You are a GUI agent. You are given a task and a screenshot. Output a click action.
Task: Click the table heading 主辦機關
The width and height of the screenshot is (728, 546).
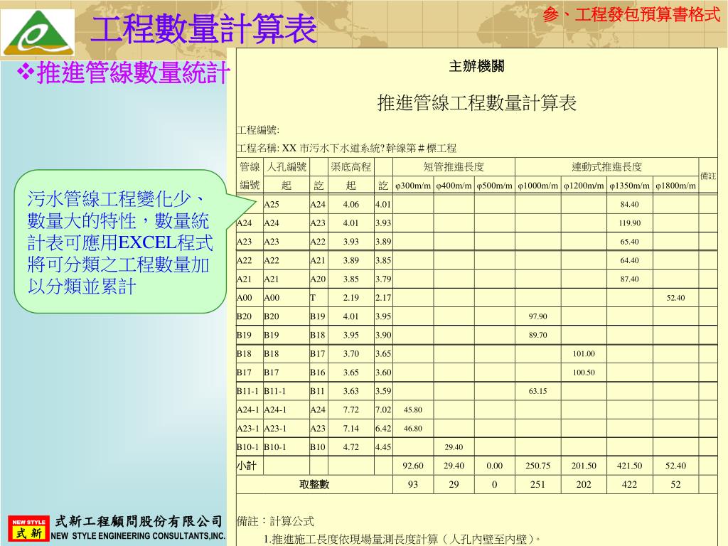(476, 66)
